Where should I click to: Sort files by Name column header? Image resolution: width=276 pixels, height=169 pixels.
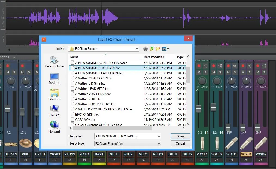(105, 57)
